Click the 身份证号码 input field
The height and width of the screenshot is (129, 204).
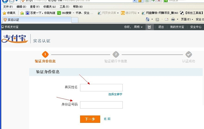click(x=101, y=105)
